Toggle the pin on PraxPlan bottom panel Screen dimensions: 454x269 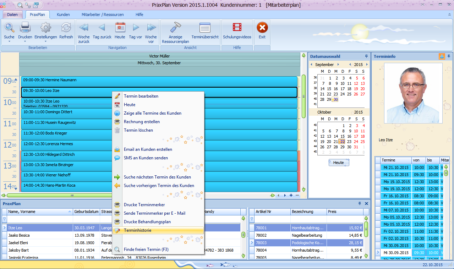[x=360, y=204]
